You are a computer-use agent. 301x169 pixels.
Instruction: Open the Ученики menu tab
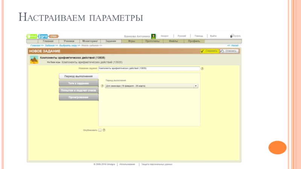tap(69, 41)
